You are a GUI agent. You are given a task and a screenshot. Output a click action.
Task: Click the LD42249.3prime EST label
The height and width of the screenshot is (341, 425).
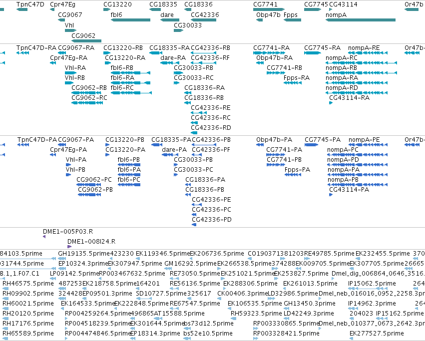click(309, 314)
